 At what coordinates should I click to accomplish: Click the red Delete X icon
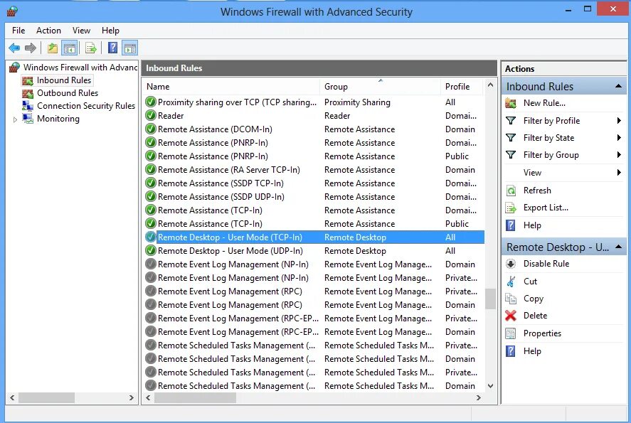[511, 316]
